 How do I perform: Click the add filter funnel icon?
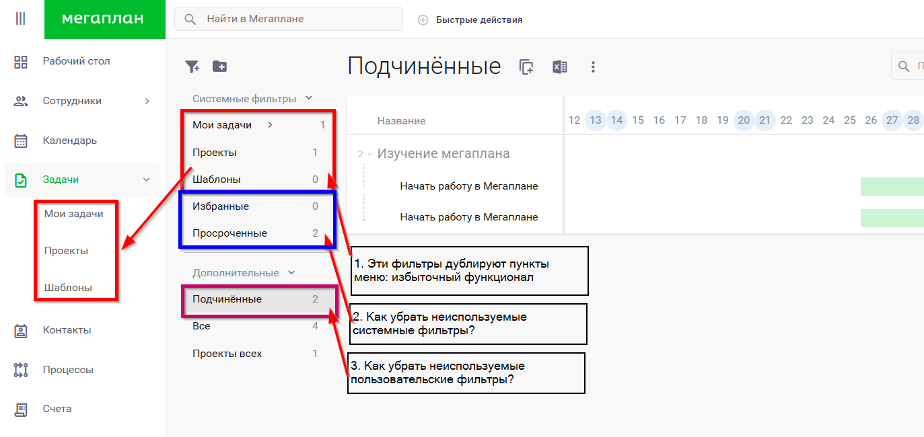click(192, 67)
